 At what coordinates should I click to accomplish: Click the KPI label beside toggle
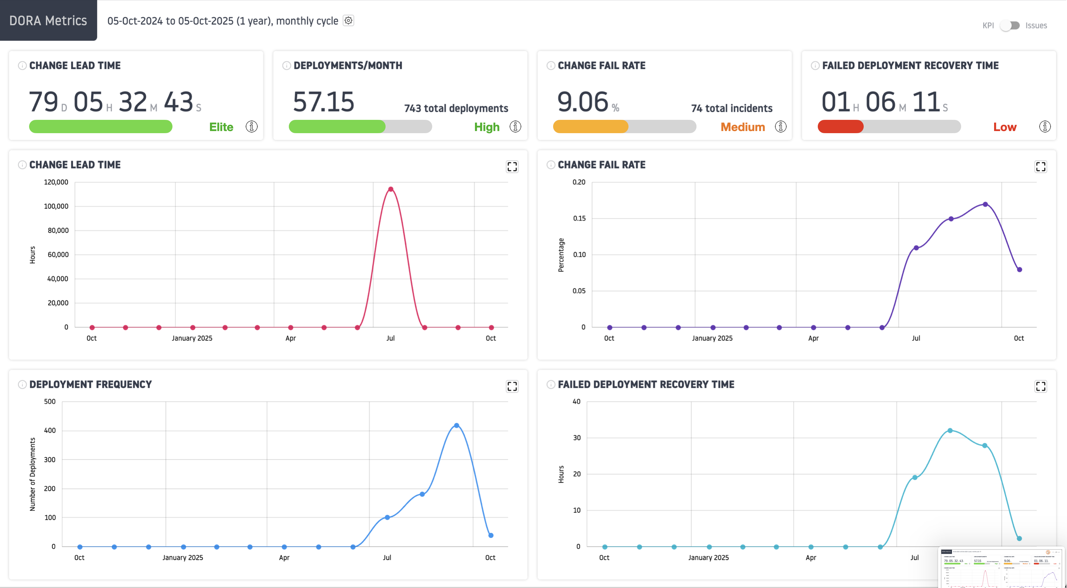(x=988, y=26)
